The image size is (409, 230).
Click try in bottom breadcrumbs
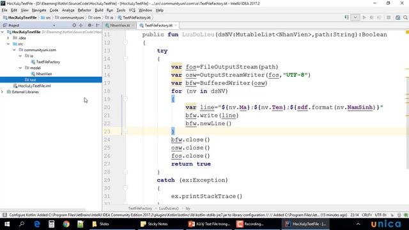coord(188,208)
